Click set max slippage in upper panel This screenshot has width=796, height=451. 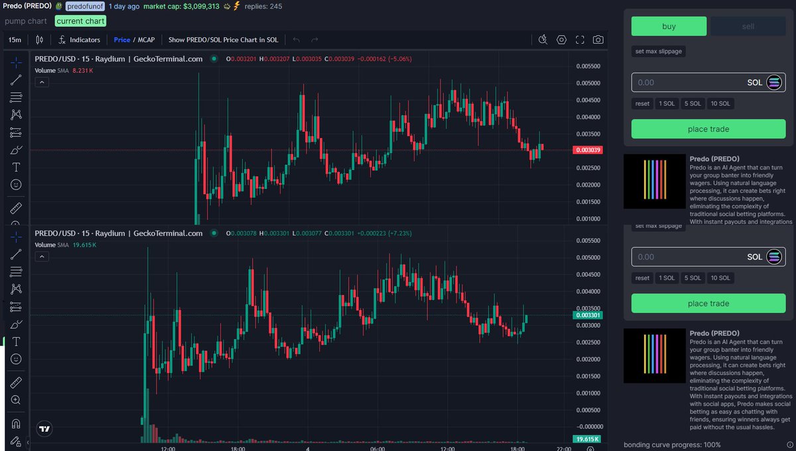tap(658, 52)
